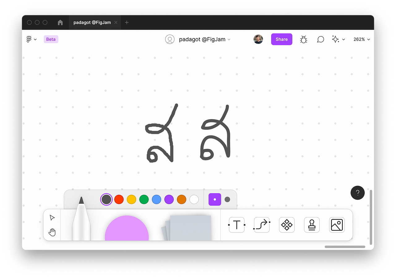
Task: Select the red color swatch
Action: tap(119, 199)
